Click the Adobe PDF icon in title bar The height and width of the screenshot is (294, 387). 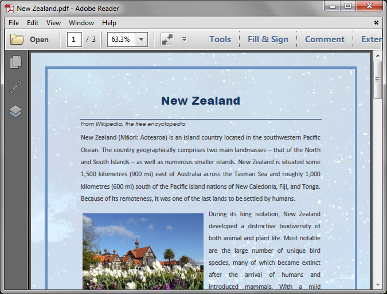[x=9, y=8]
